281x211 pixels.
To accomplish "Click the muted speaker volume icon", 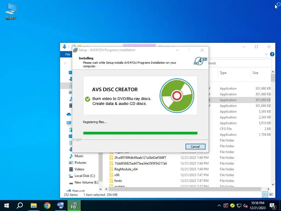I will pos(245,206).
